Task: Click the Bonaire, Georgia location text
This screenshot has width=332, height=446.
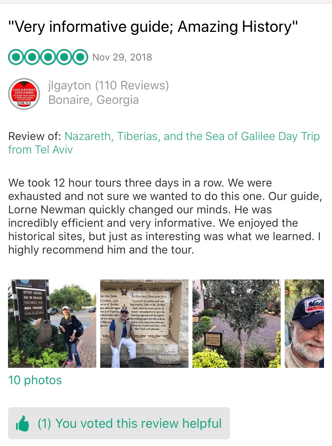Action: point(94,100)
